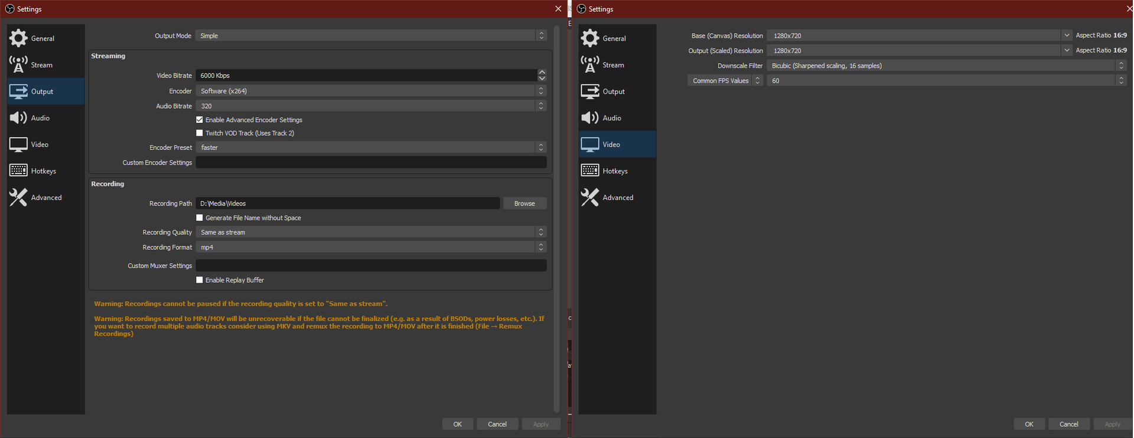The width and height of the screenshot is (1134, 438).
Task: Click Apply in the right Settings window
Action: (1113, 424)
